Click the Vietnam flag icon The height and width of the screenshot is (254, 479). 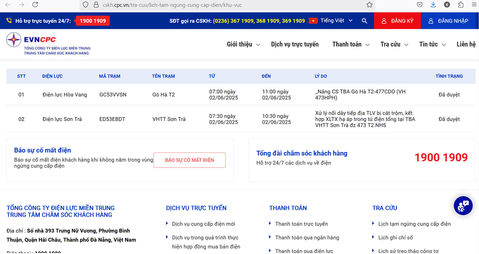(313, 21)
